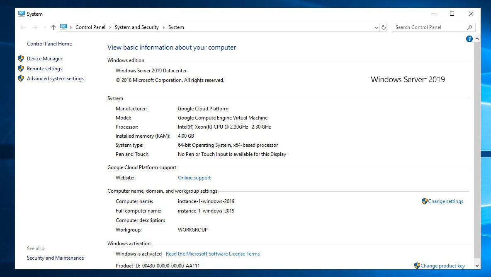This screenshot has width=491, height=277.
Task: Click the Online support link
Action: tap(194, 177)
